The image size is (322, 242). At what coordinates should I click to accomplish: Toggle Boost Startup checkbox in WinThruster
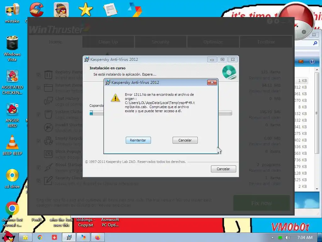click(x=38, y=167)
